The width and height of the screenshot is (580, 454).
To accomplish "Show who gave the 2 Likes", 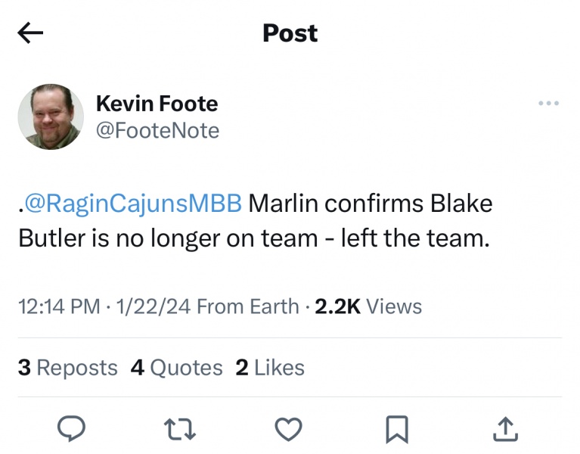I will (270, 368).
